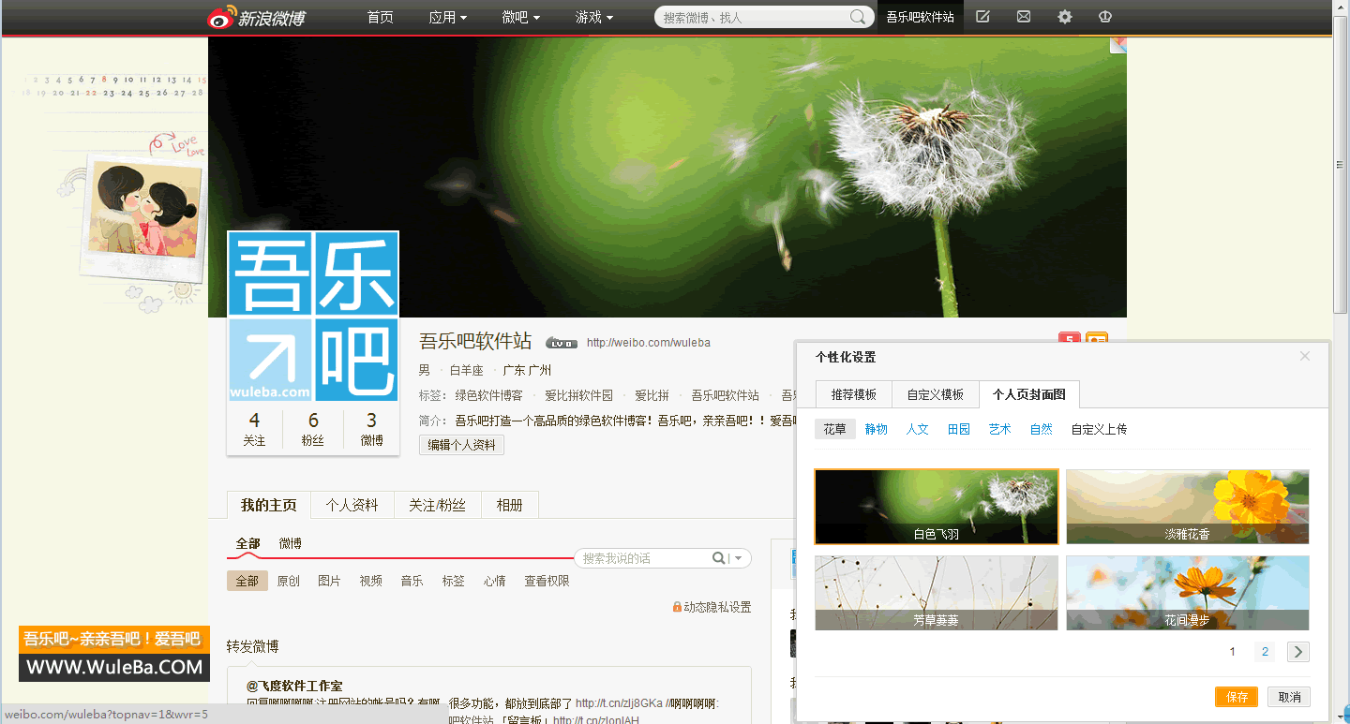Filter posts by 原创
Image resolution: width=1350 pixels, height=724 pixels.
[x=289, y=581]
